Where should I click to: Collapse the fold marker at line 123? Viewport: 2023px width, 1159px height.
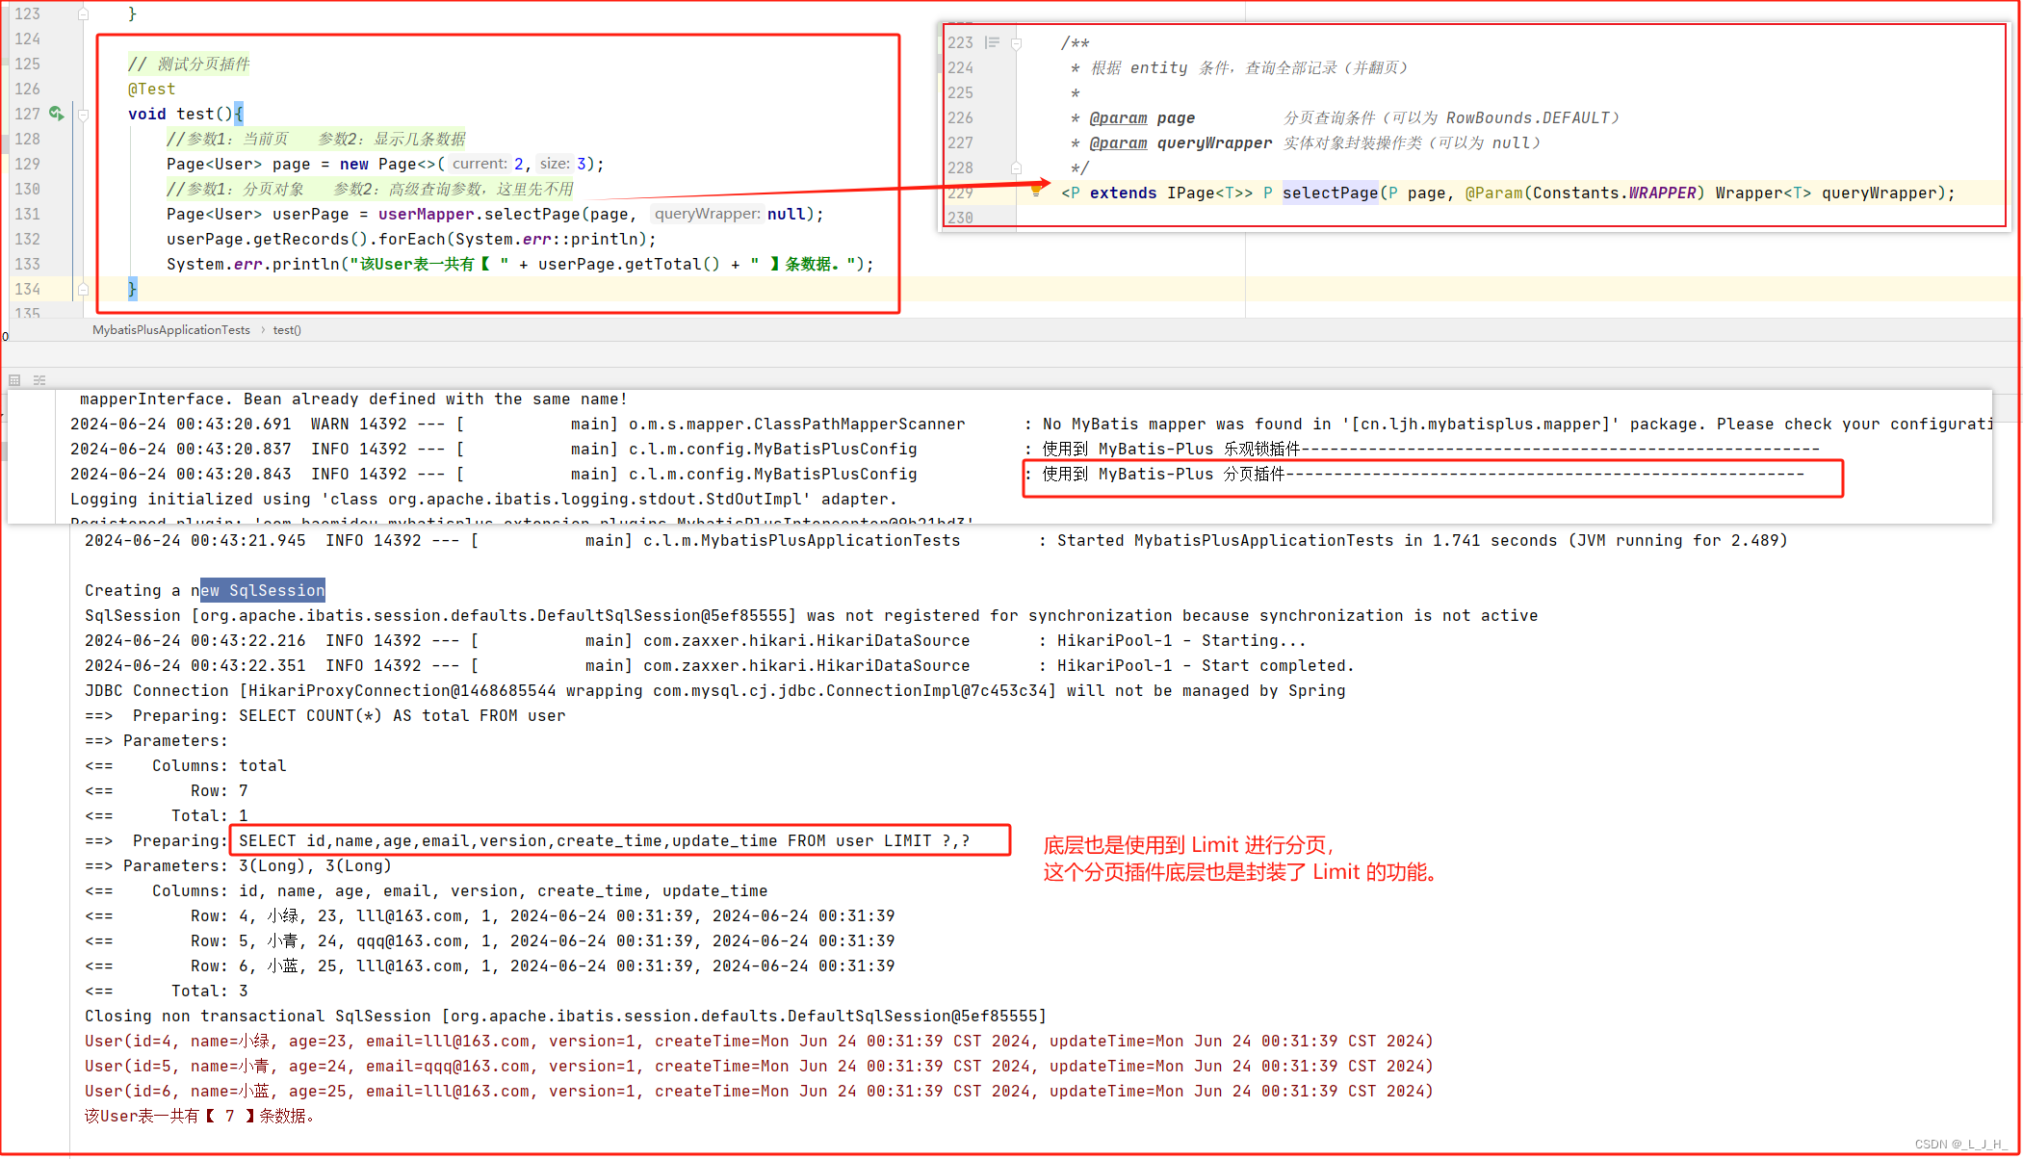click(x=84, y=13)
